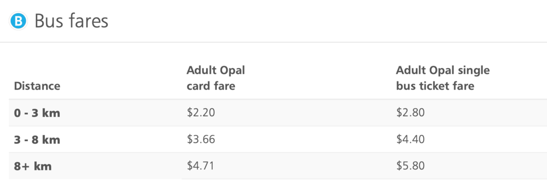Select the Bus fares heading
Viewport: 547px width, 196px height.
coord(72,21)
